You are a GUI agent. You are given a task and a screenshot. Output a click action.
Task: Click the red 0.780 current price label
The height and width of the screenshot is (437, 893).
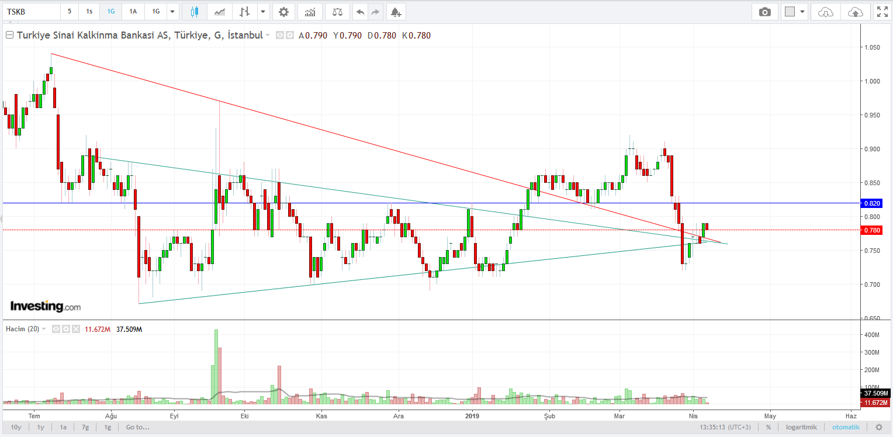[872, 230]
